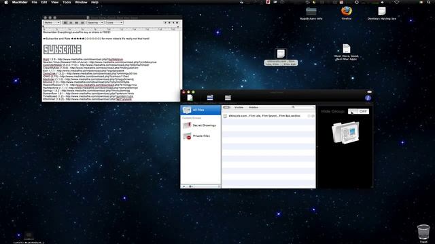
Task: Click the Wi-Fi icon in the menu bar
Action: point(397,2)
